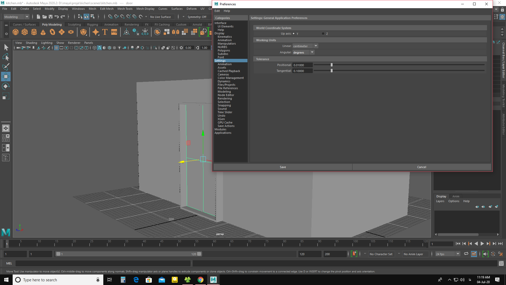Expand the Modeling category in preferences
Image resolution: width=506 pixels, height=285 pixels.
(x=224, y=91)
